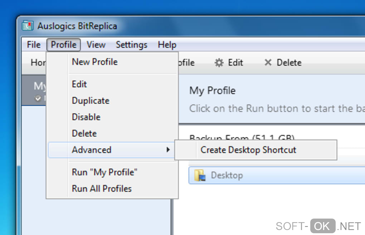The height and width of the screenshot is (235, 365).
Task: Choose Run All Profiles from the menu
Action: [x=102, y=189]
